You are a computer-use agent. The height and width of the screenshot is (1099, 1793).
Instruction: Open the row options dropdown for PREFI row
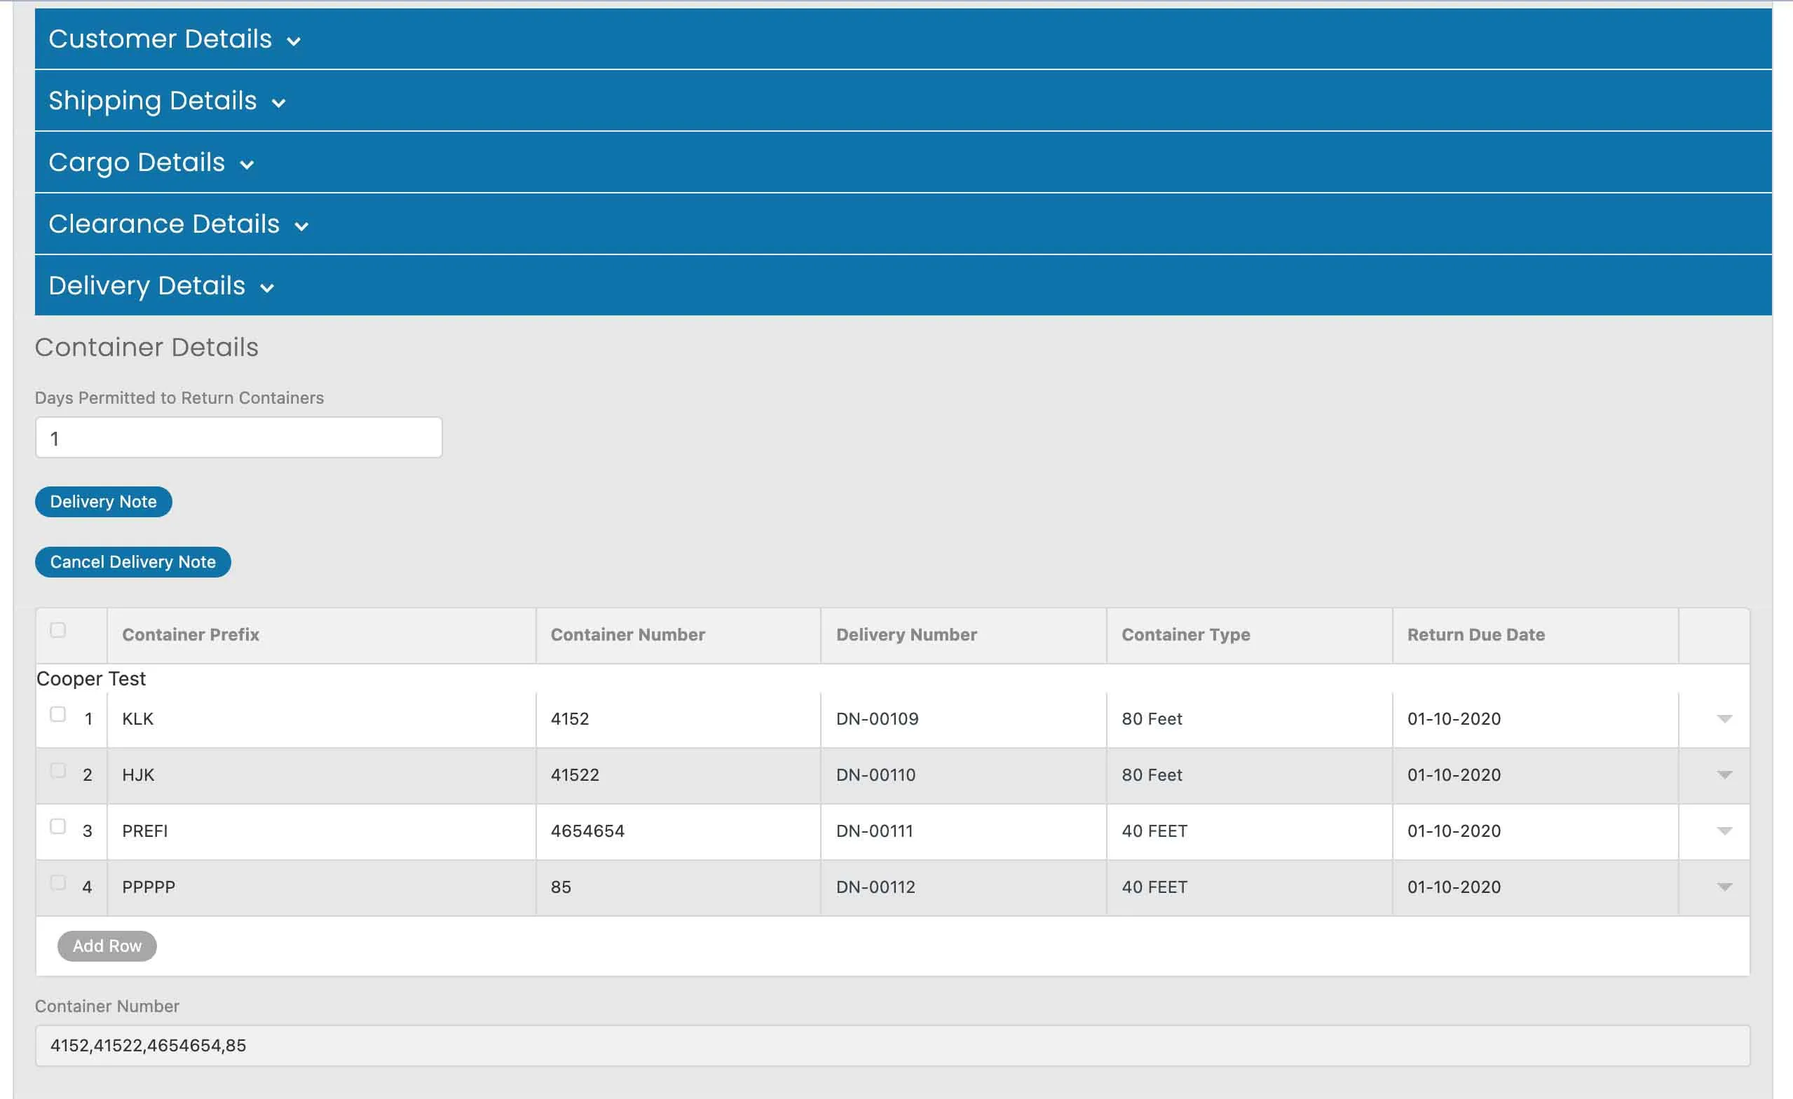pos(1723,831)
